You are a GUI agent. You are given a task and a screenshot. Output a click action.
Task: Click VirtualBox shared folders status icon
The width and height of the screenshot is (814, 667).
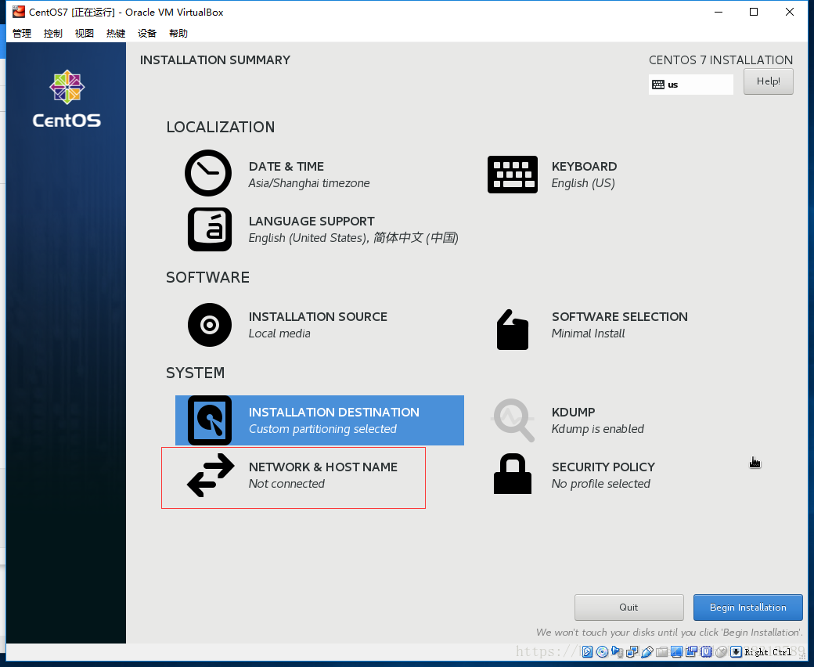(x=662, y=652)
